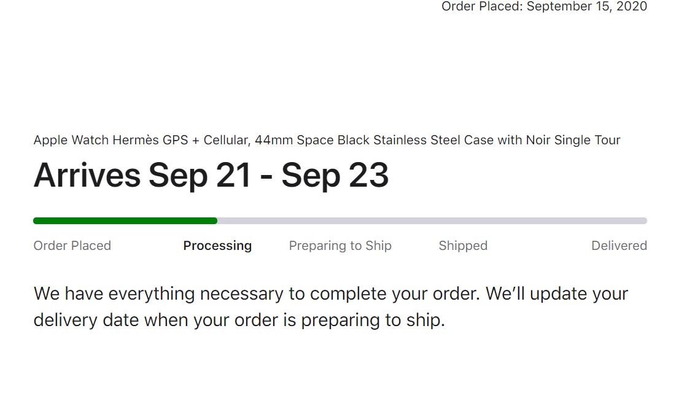Click 'Noir Single Tour' in product name
Viewport: 695px width, 401px height.
(573, 140)
